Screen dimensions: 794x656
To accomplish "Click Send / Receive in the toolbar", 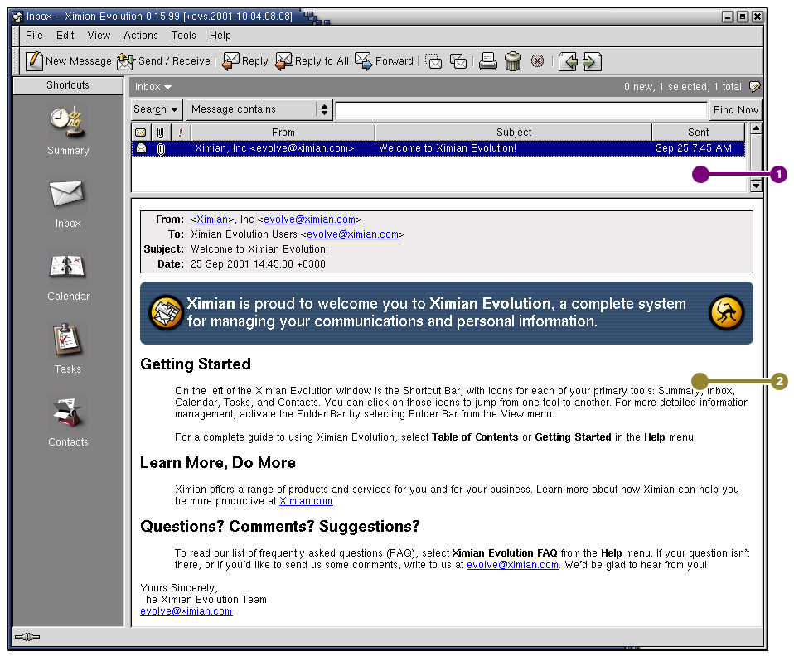I will pyautogui.click(x=163, y=61).
